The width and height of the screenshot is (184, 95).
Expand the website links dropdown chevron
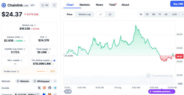click(55, 81)
